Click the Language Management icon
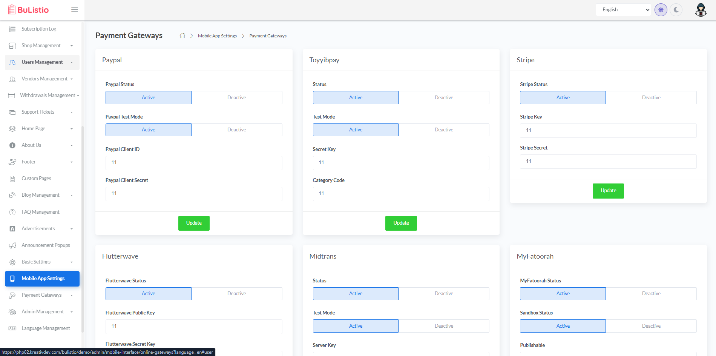Viewport: 716px width, 356px height. pyautogui.click(x=12, y=328)
